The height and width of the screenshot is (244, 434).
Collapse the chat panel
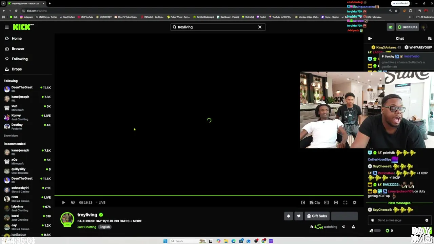click(x=370, y=39)
